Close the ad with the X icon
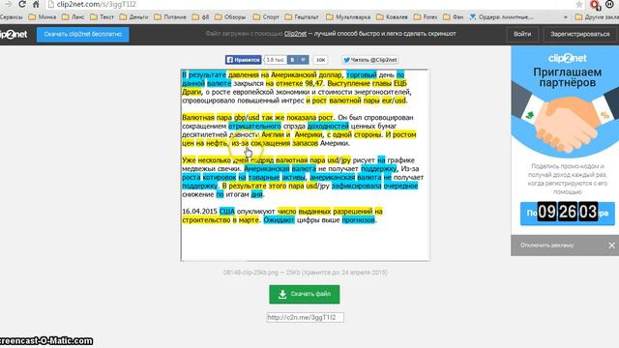Image resolution: width=619 pixels, height=348 pixels. [611, 246]
